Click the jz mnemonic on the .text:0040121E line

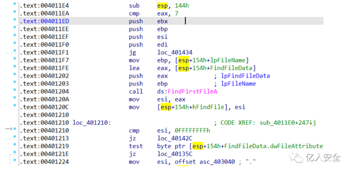[132, 154]
